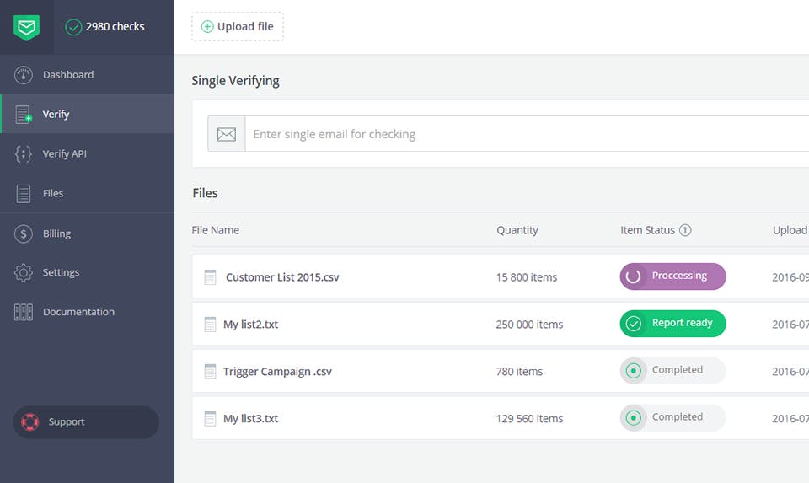Screen dimensions: 809x483
Task: Click the green envelope logo icon
Action: click(26, 27)
